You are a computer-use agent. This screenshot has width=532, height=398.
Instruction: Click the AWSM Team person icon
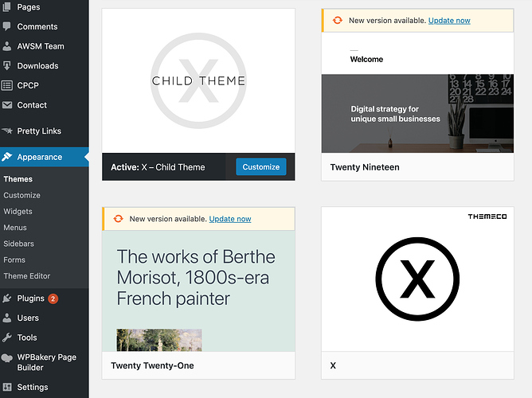click(6, 46)
